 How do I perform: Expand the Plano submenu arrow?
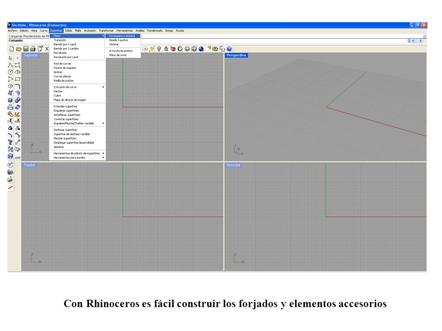[x=103, y=36]
